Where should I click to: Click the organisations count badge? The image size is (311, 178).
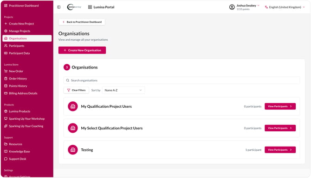point(67,68)
